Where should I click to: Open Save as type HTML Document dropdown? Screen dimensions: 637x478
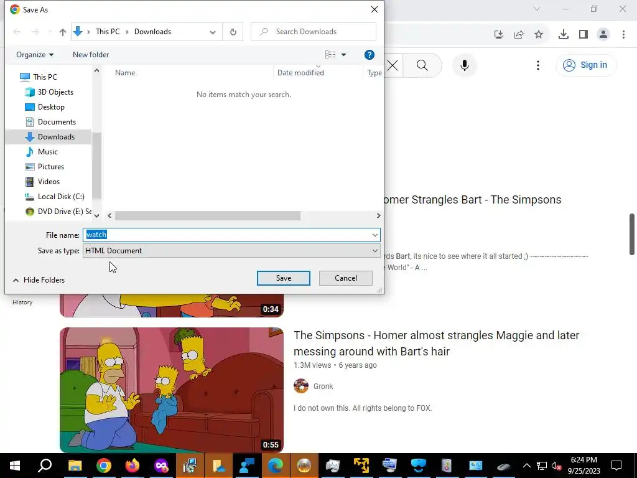231,251
